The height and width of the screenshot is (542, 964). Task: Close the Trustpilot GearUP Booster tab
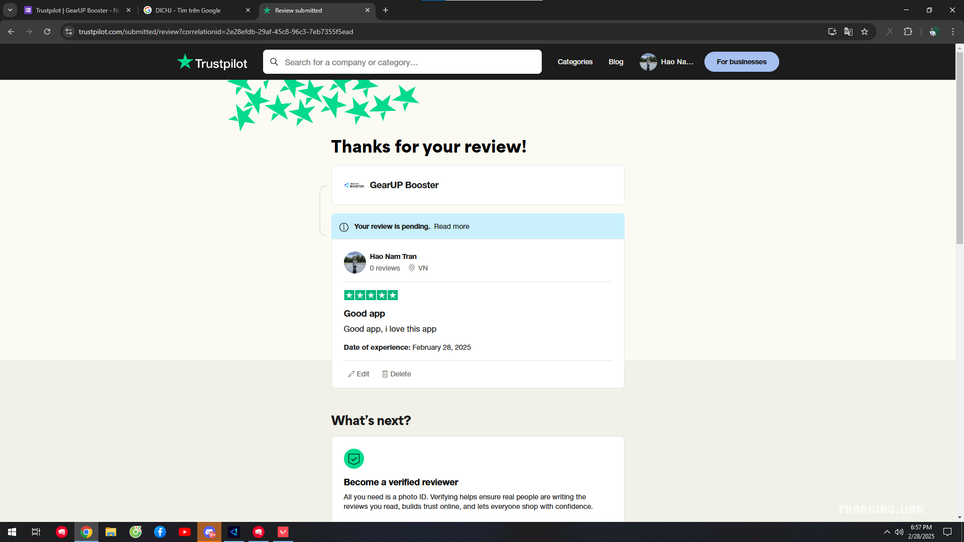click(129, 10)
